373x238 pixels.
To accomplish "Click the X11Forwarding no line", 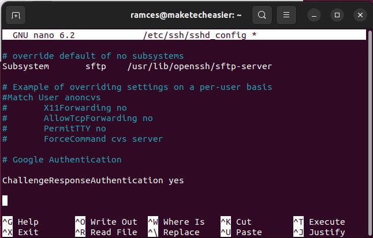I will [85, 108].
